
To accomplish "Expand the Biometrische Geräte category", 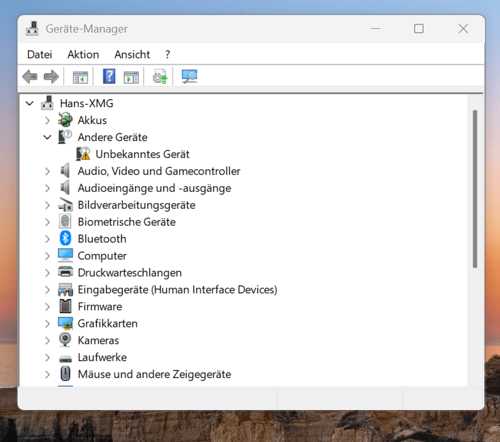I will pyautogui.click(x=48, y=222).
